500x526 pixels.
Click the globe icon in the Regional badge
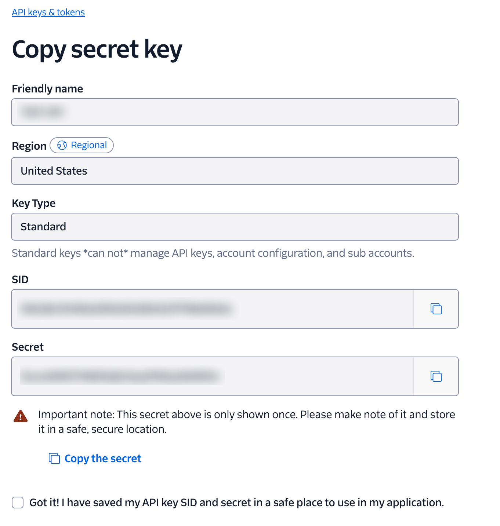coord(62,145)
